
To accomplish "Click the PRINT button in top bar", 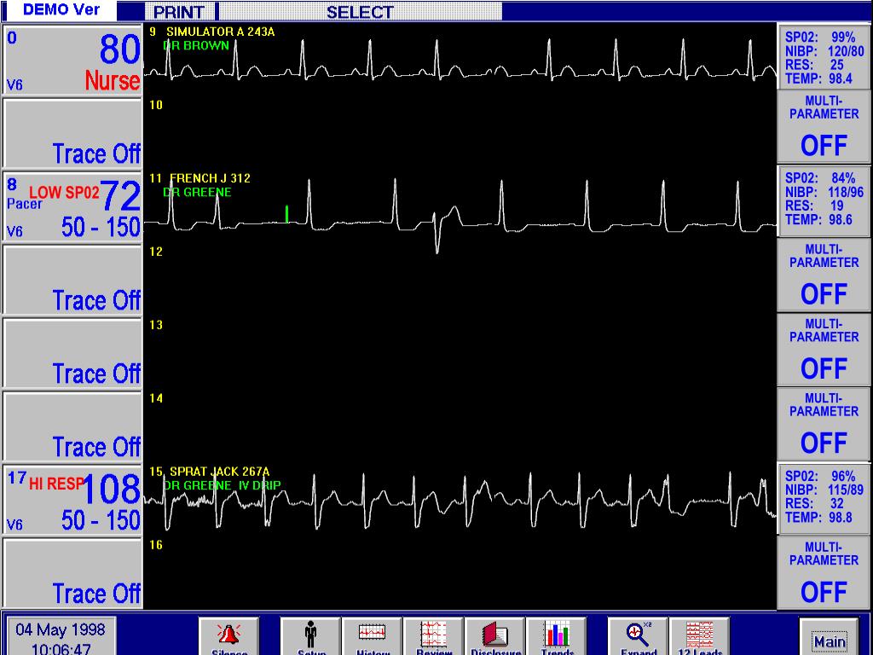I will [x=179, y=12].
